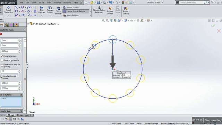Select the Line sketch tool
The image size is (222, 125).
pyautogui.click(x=16, y=7)
